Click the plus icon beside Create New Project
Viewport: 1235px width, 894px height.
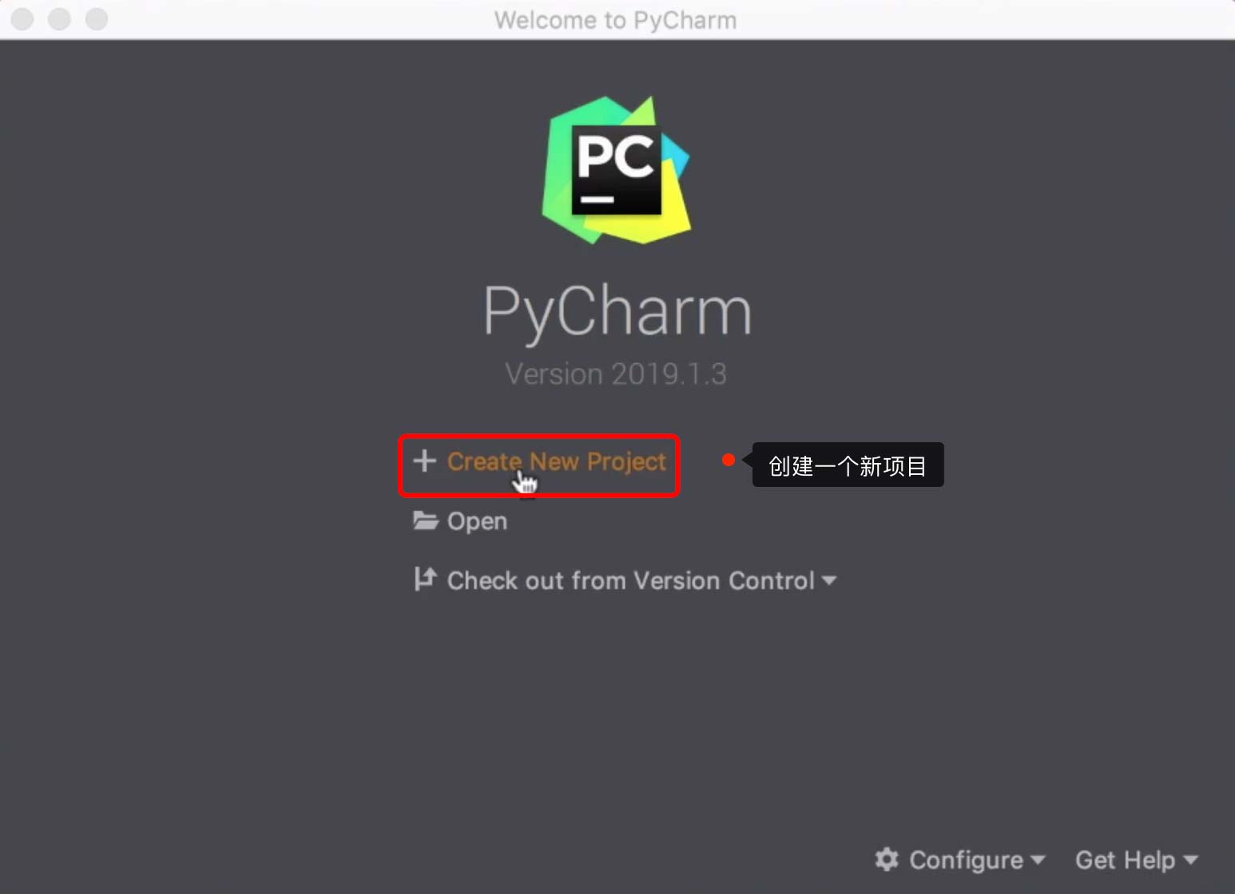click(x=424, y=461)
